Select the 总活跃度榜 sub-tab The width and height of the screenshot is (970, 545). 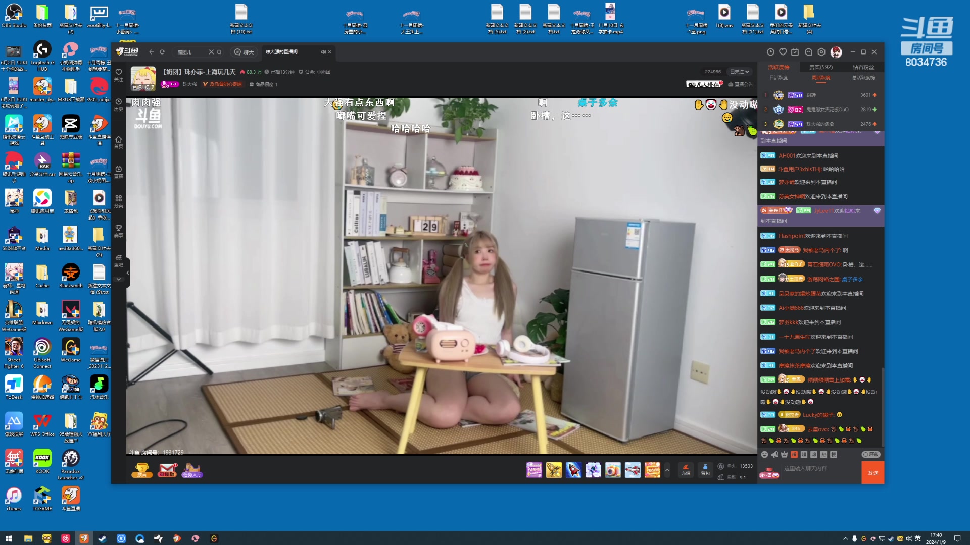point(863,78)
